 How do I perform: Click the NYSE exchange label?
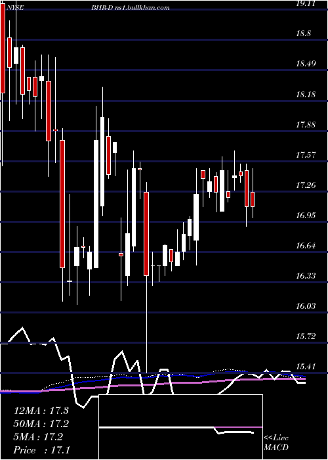[x=16, y=8]
